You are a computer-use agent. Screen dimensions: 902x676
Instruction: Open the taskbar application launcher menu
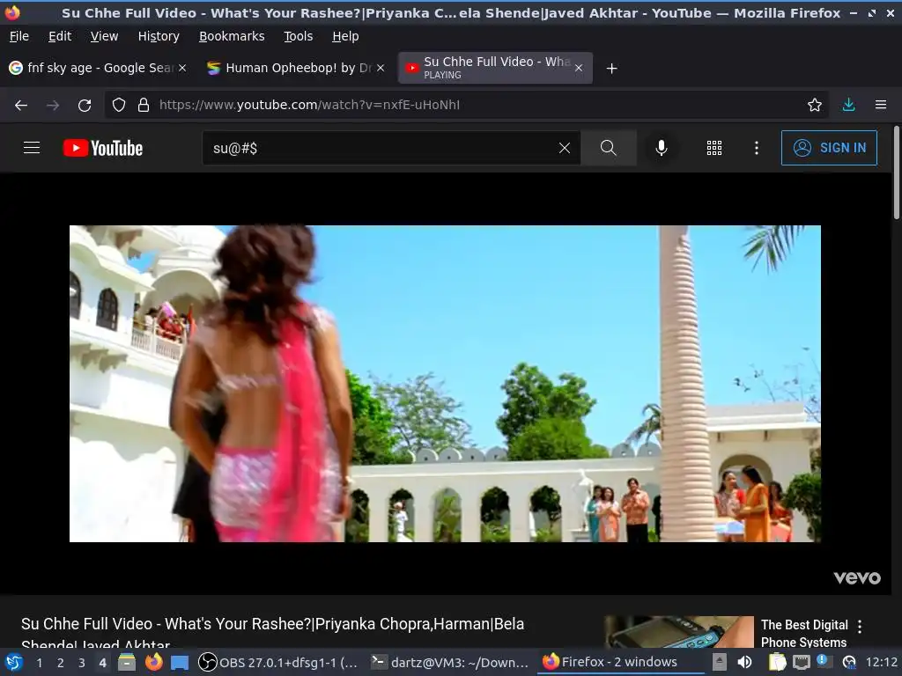tap(14, 662)
